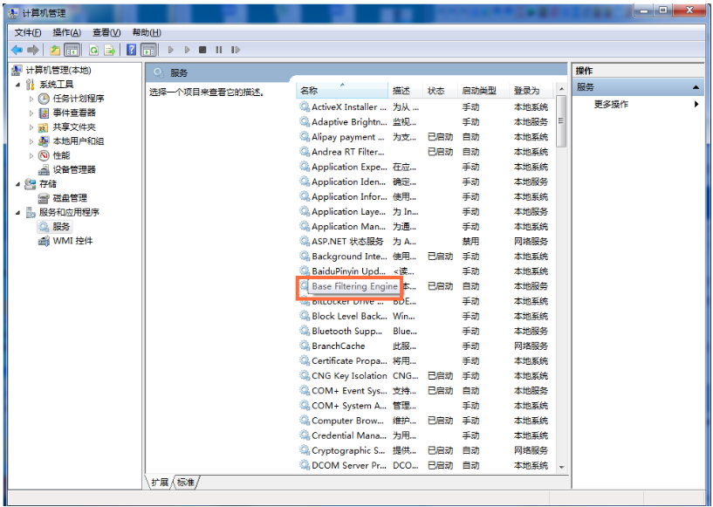Collapse the 系统工具 tree node
The image size is (713, 507).
coord(17,85)
